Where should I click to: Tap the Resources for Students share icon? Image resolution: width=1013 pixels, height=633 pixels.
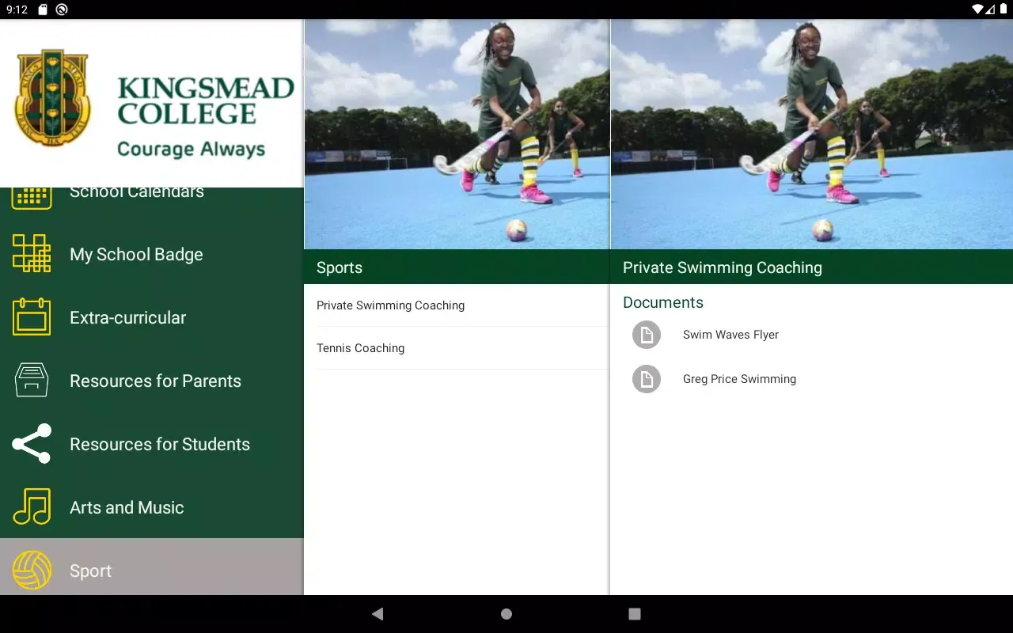[x=32, y=444]
